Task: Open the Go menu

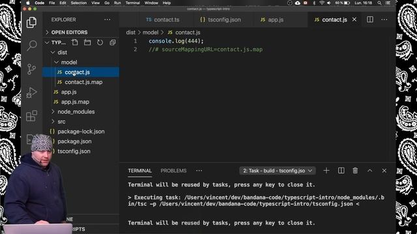Action: (x=107, y=3)
